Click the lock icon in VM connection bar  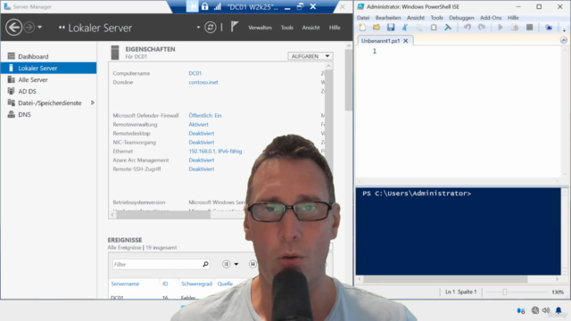(204, 6)
